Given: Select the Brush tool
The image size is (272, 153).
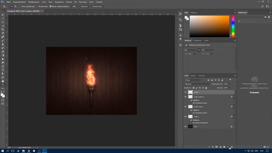Looking at the screenshot, I should point(3,41).
